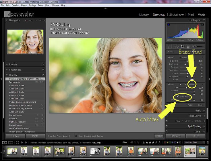Select the Spot Removal tool icon
Screen dimensions: 211x161
pyautogui.click(x=177, y=46)
